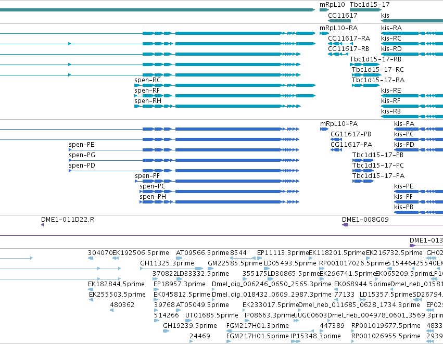Viewport: 443px width, 344px height.
Task: Select EST FGM217H01.3prime
Action: click(257, 326)
